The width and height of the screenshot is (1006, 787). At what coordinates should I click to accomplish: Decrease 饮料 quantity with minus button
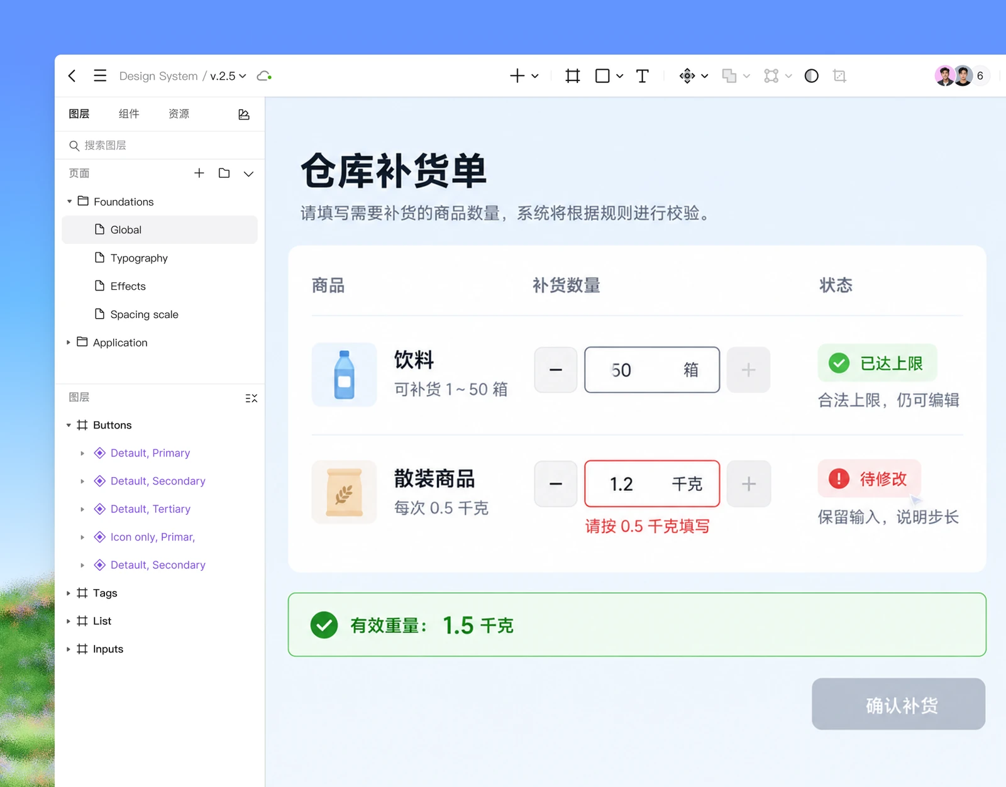[x=556, y=370]
